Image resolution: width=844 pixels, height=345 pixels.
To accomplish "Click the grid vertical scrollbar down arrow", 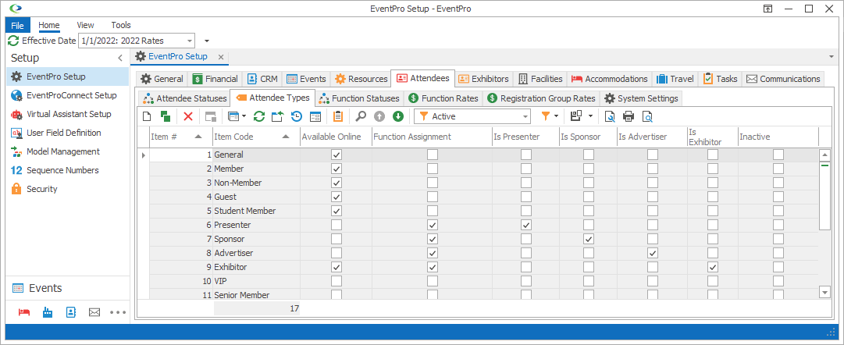I will click(824, 291).
